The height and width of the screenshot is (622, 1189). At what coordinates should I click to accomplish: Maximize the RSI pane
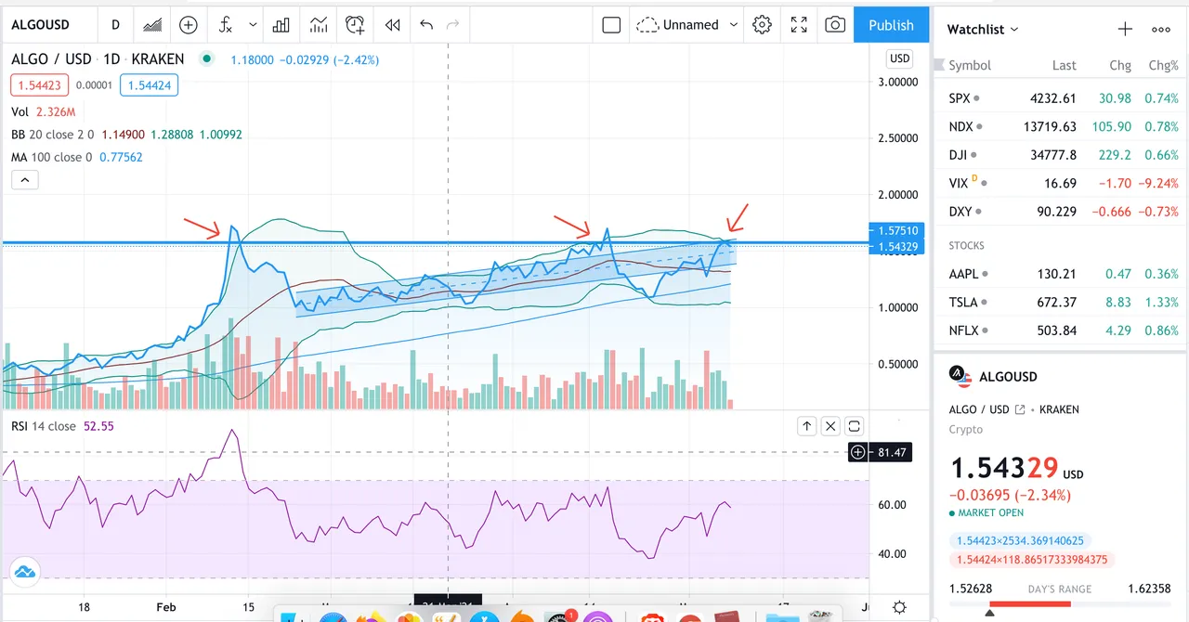pyautogui.click(x=855, y=426)
